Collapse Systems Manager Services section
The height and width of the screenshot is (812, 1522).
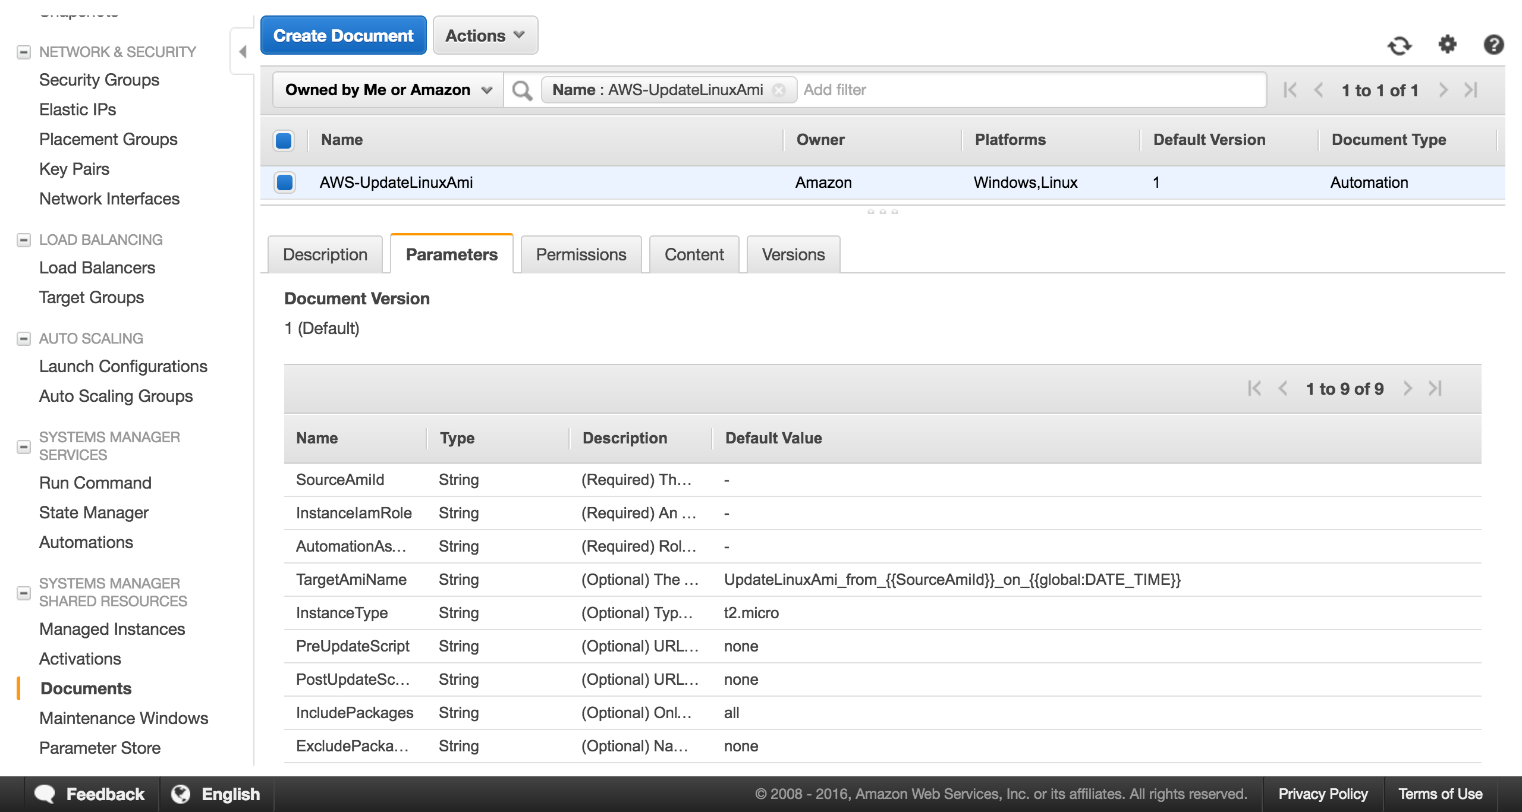[24, 446]
